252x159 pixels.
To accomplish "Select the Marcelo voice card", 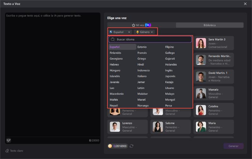I will point(214,93).
